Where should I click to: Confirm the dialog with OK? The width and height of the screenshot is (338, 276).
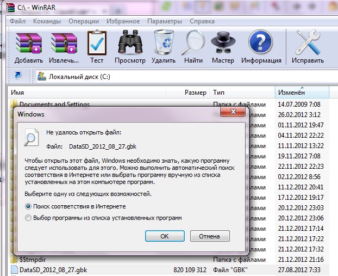click(165, 236)
